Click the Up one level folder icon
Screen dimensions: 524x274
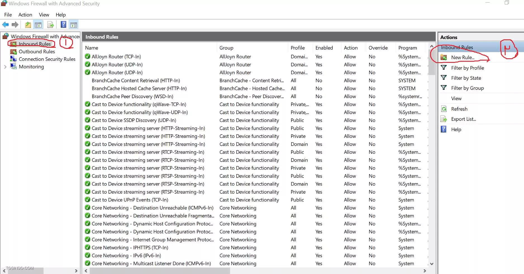[28, 25]
